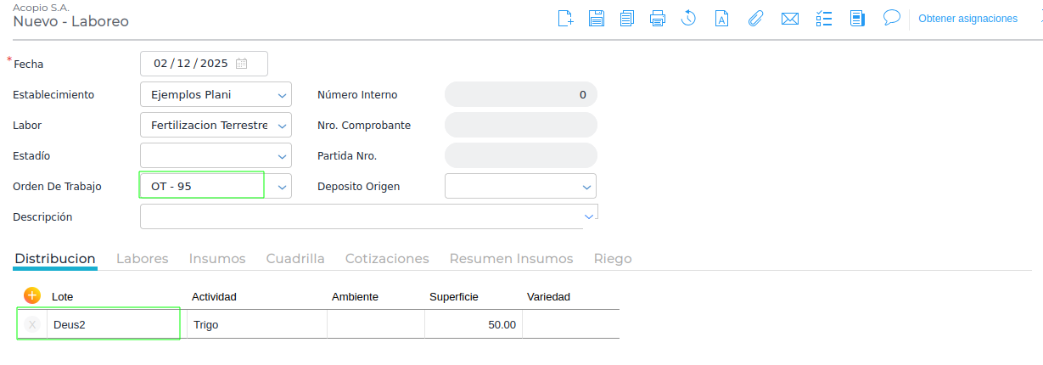The width and height of the screenshot is (1043, 365).
Task: Open attachments with the paperclip icon
Action: click(754, 18)
